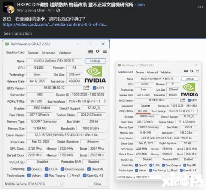Click the NVIDIA logo in right GPU-Z window

[x=190, y=90]
